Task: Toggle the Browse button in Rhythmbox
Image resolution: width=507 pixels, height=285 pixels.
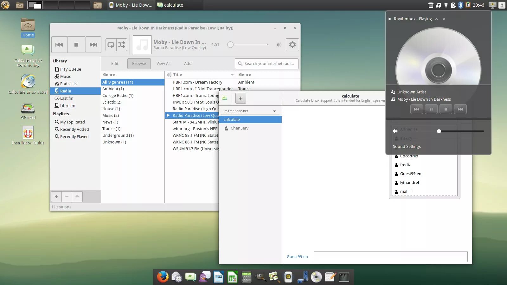Action: pyautogui.click(x=139, y=63)
